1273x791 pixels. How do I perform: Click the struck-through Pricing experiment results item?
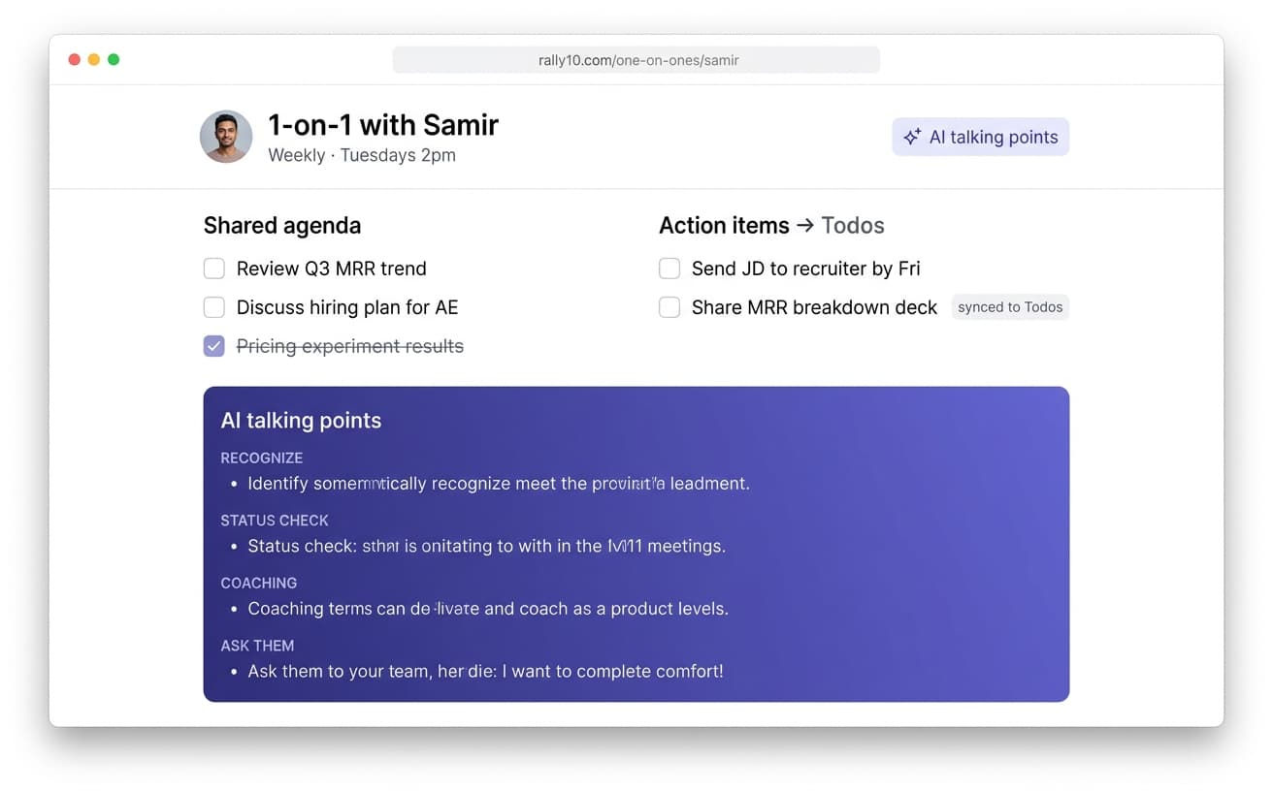click(x=350, y=346)
